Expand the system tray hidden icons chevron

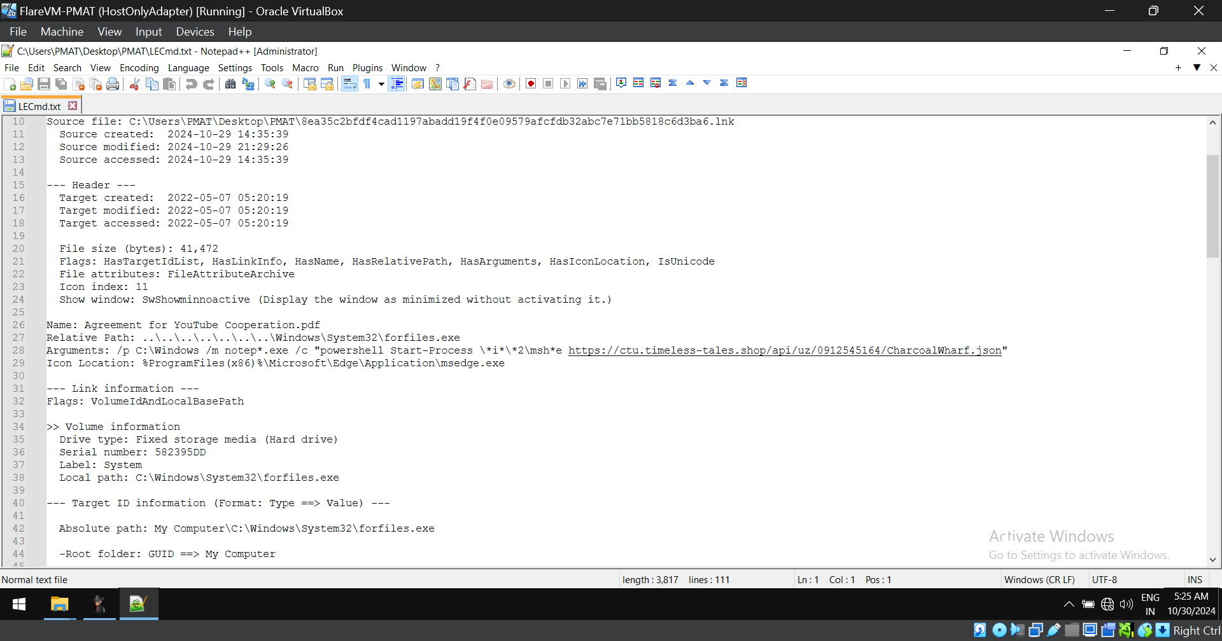tap(1069, 604)
